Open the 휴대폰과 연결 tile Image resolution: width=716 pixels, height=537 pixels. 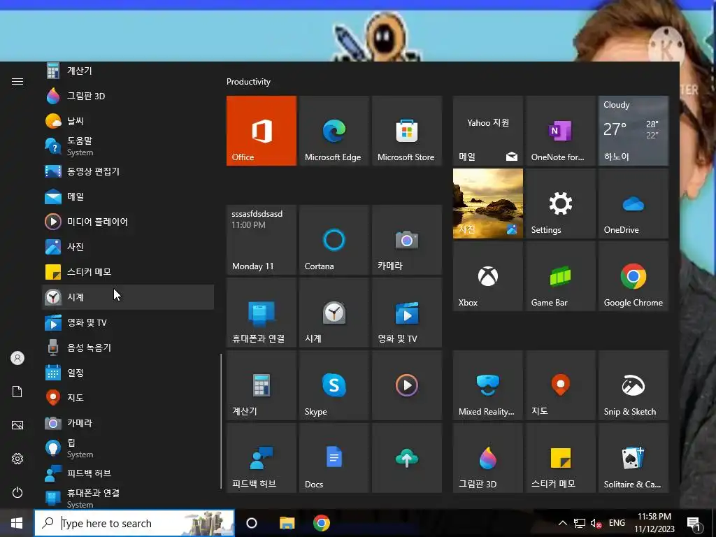(262, 313)
